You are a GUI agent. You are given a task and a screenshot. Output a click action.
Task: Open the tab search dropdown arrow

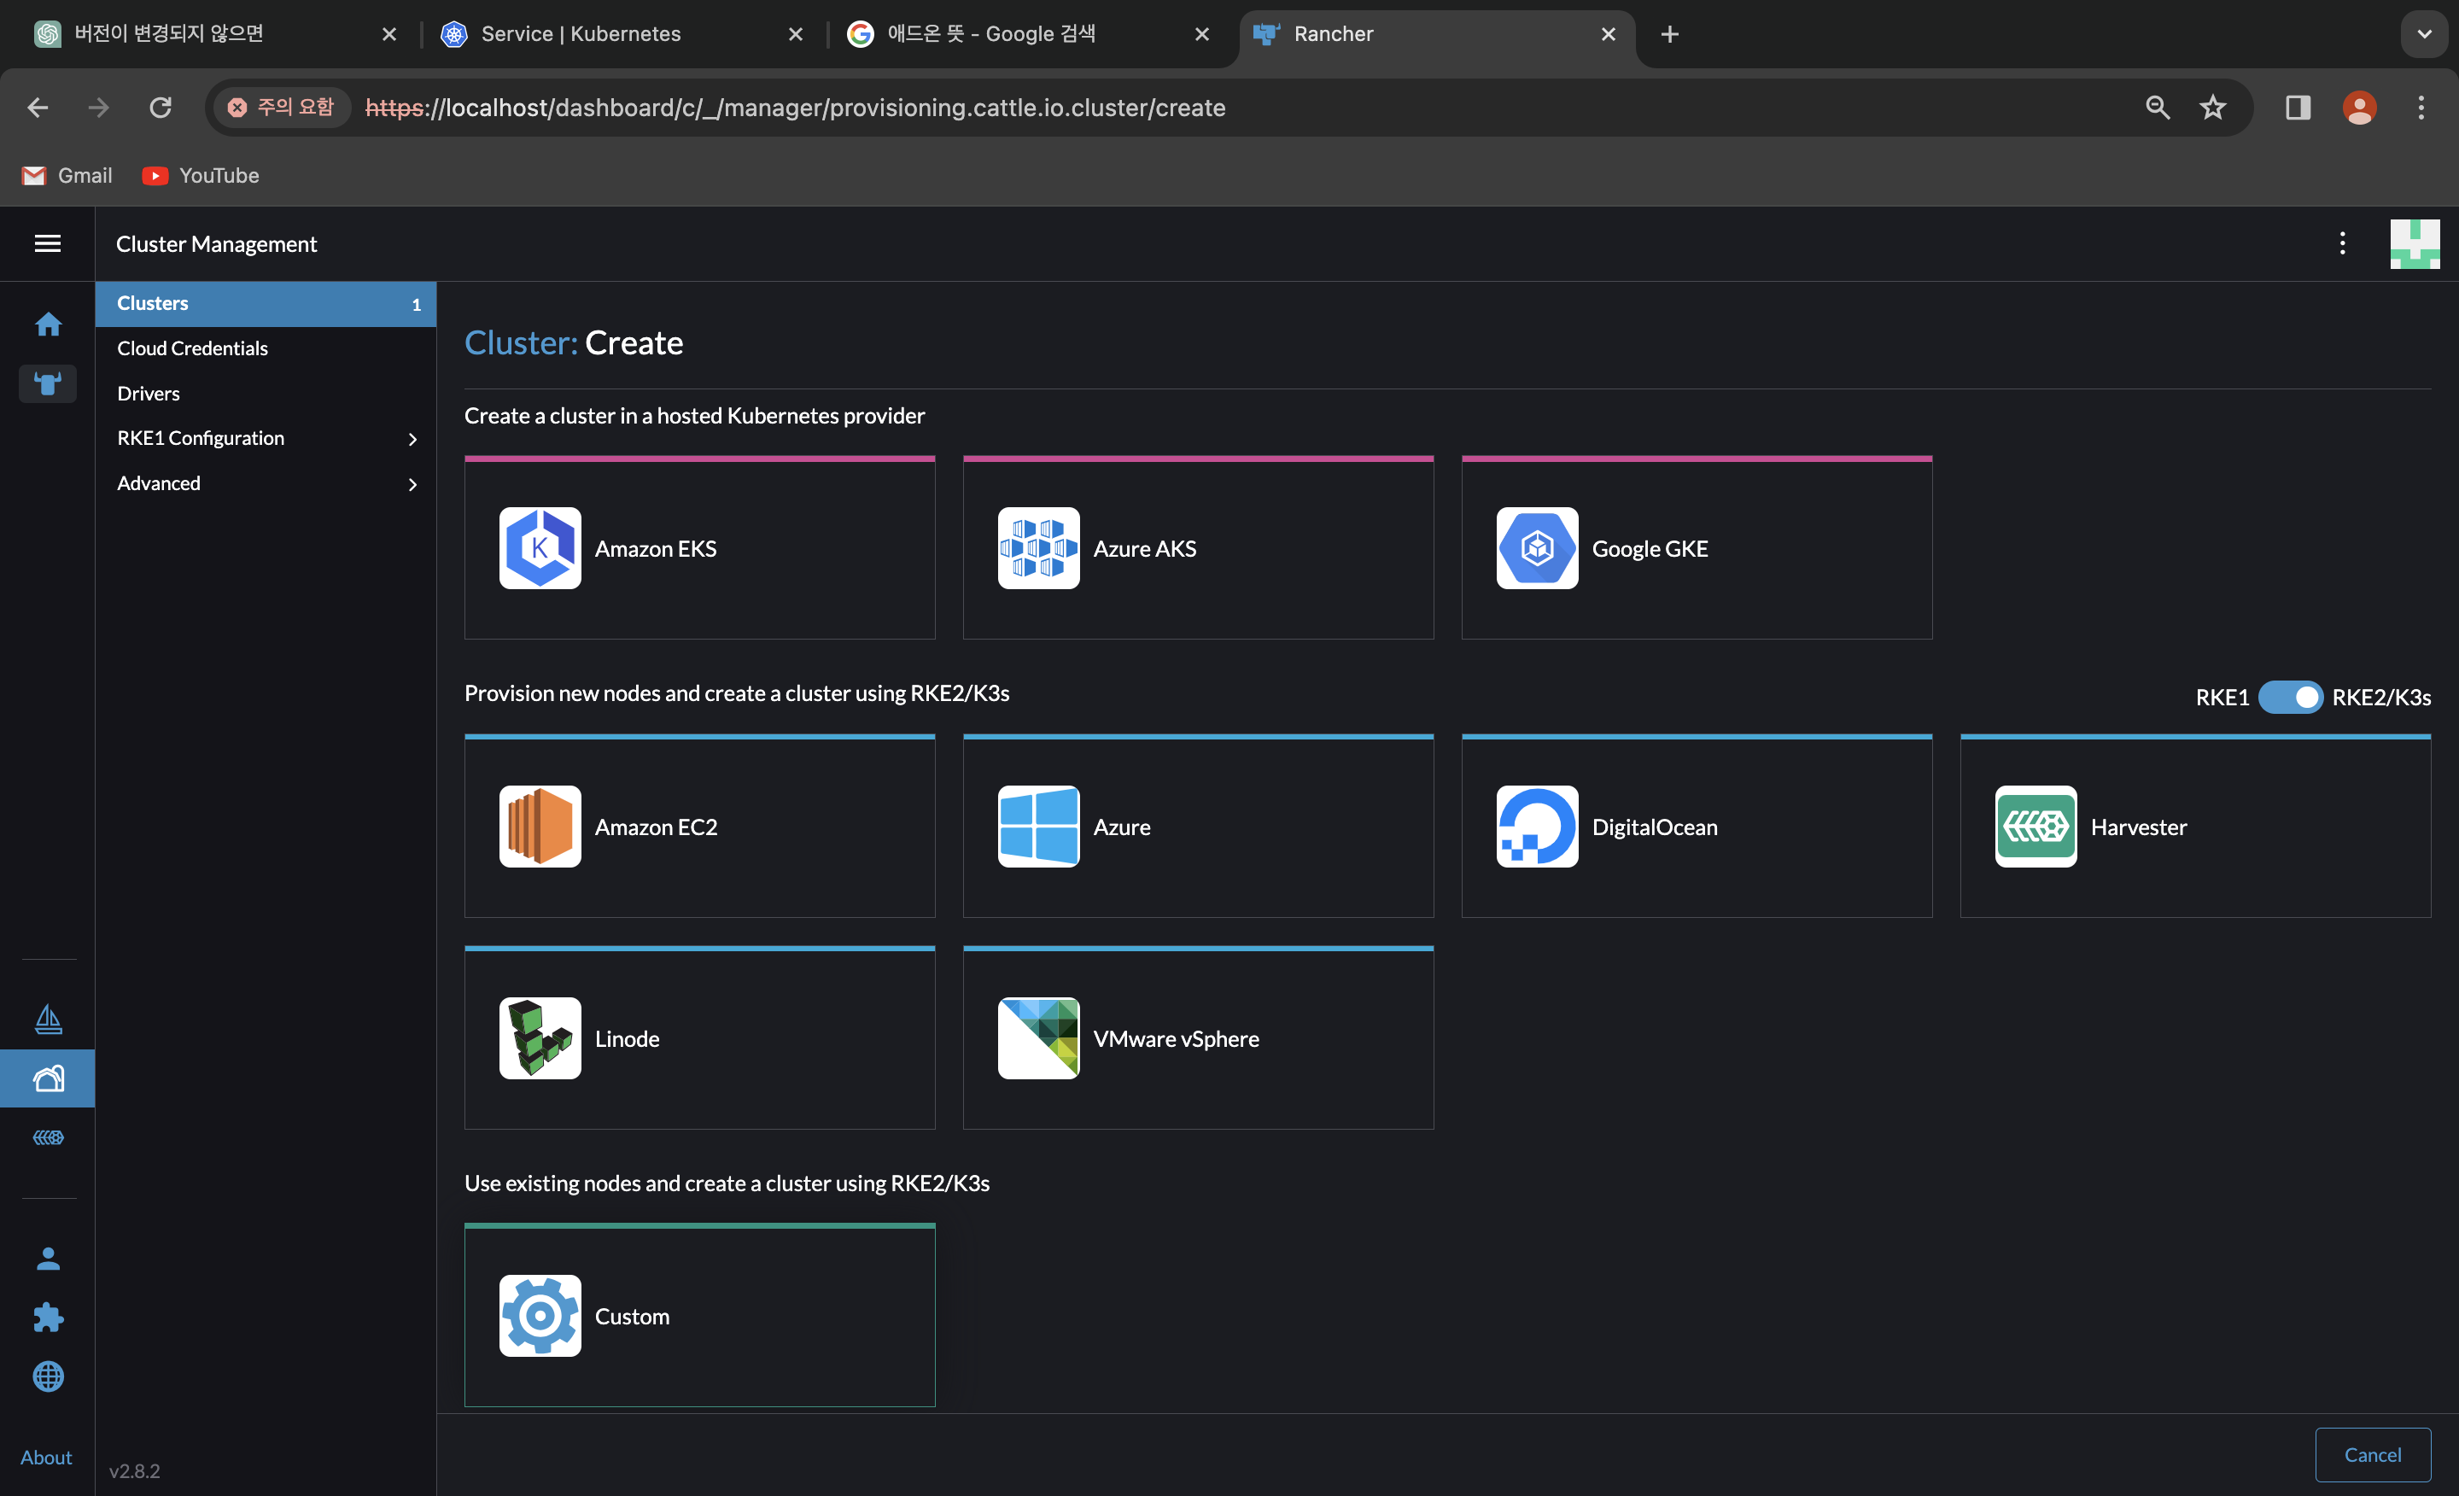2424,34
